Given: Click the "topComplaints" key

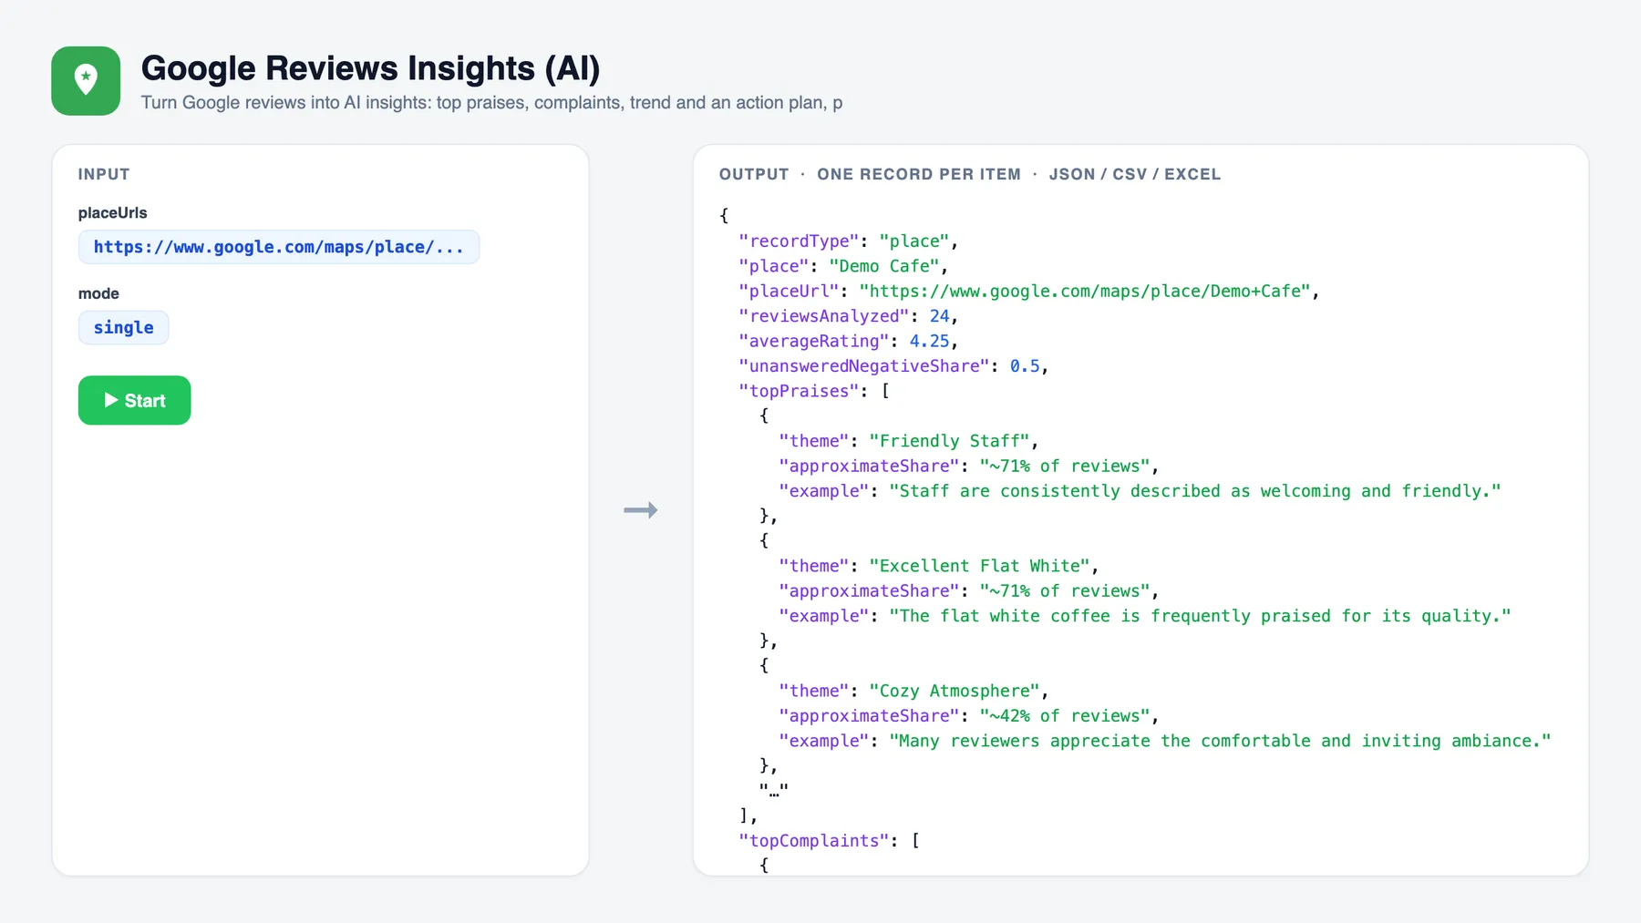Looking at the screenshot, I should [814, 841].
